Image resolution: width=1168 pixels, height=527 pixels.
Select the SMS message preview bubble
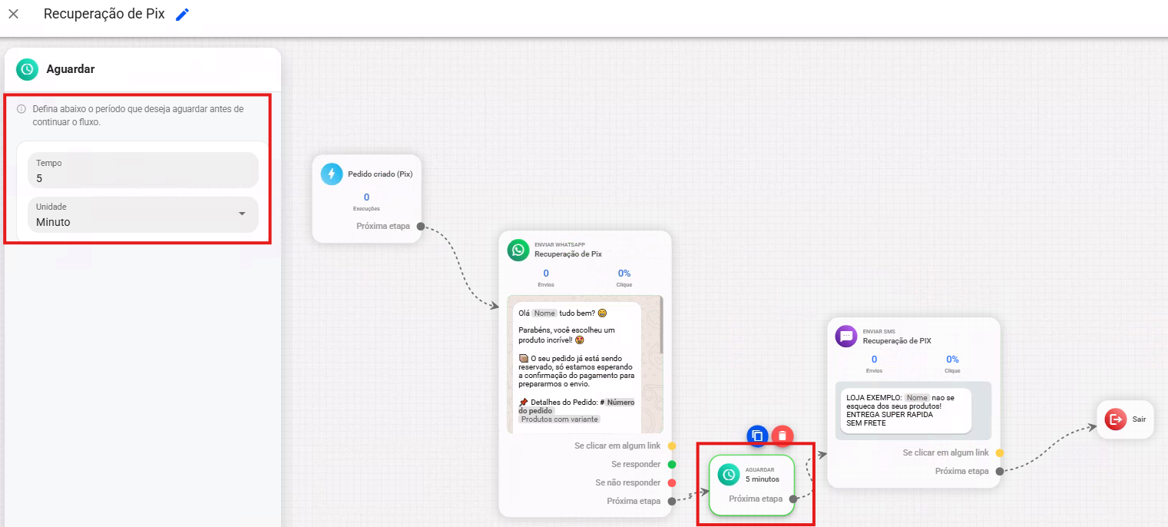coord(905,410)
